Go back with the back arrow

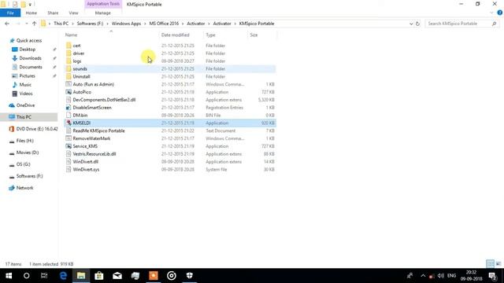coord(7,24)
